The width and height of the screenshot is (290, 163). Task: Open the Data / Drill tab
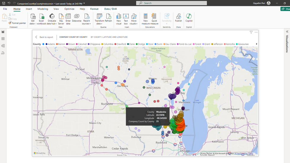(x=110, y=9)
